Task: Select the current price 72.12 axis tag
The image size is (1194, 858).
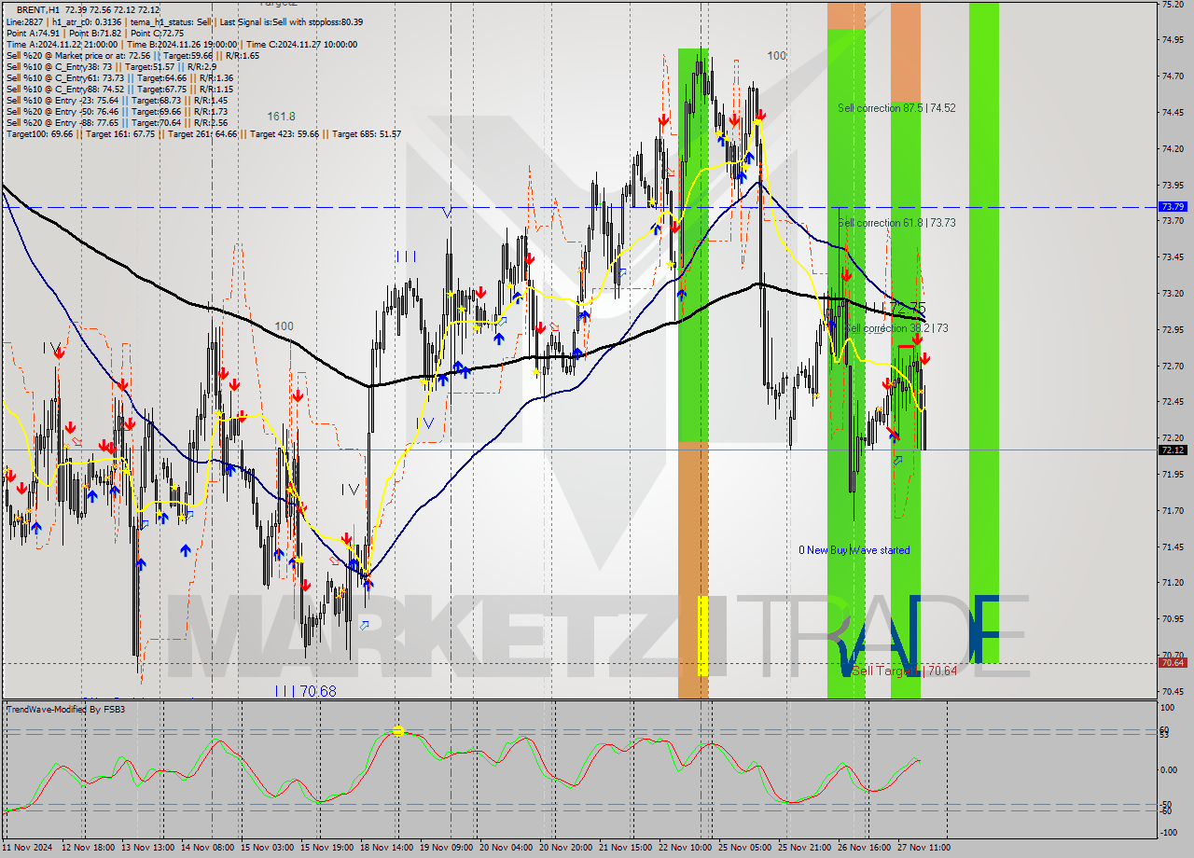Action: coord(1173,450)
